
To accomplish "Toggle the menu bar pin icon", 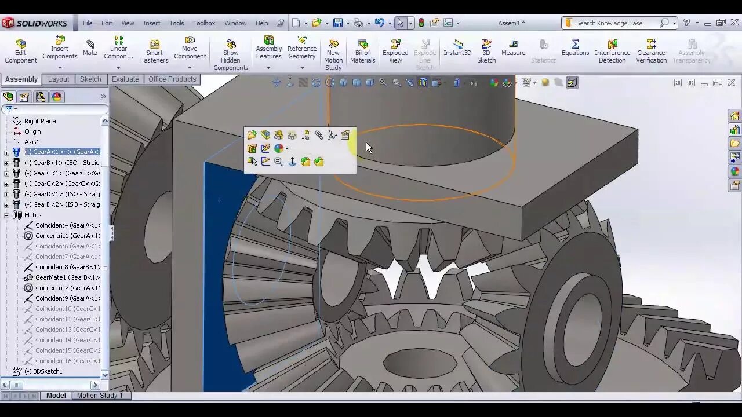I will [281, 23].
